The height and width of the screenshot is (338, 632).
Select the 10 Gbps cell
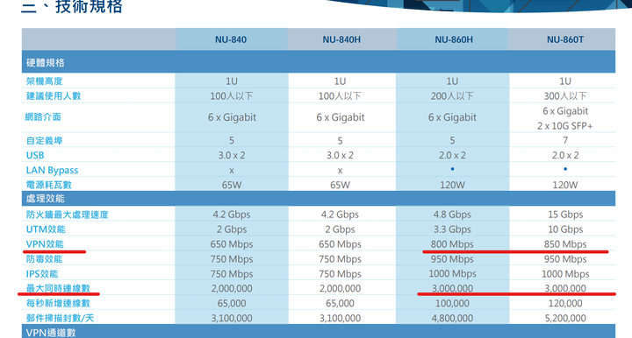coord(565,229)
